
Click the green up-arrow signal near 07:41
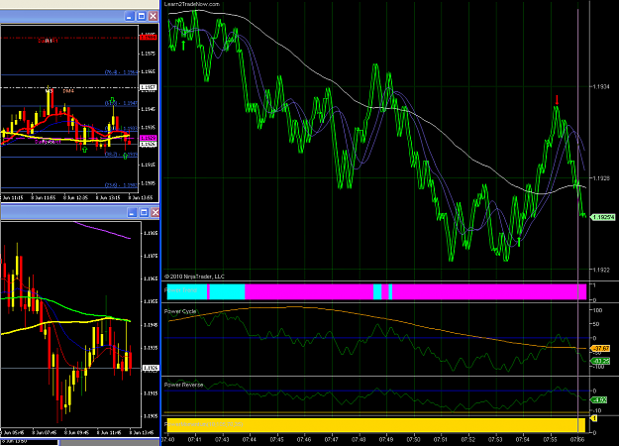pos(183,45)
